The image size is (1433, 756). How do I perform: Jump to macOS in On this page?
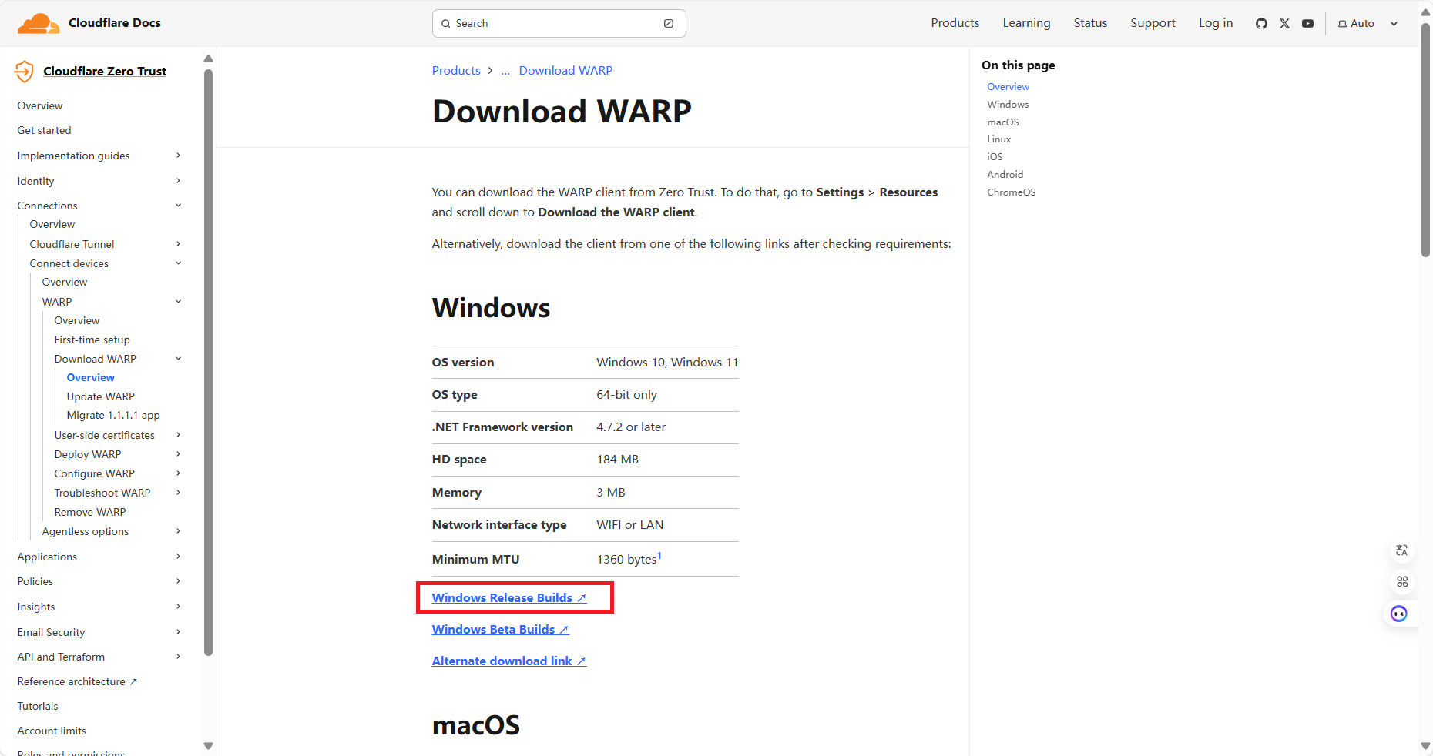pos(1002,122)
